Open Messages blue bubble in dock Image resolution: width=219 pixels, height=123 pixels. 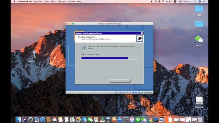pyautogui.click(x=84, y=120)
